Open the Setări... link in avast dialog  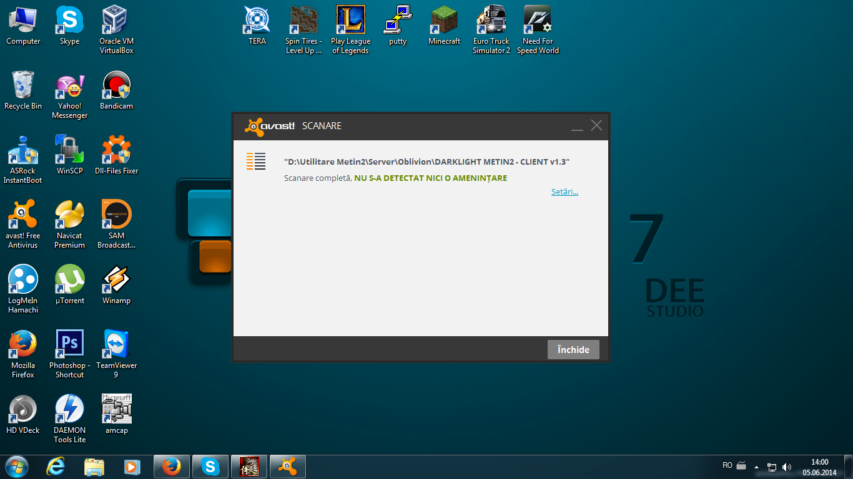565,192
